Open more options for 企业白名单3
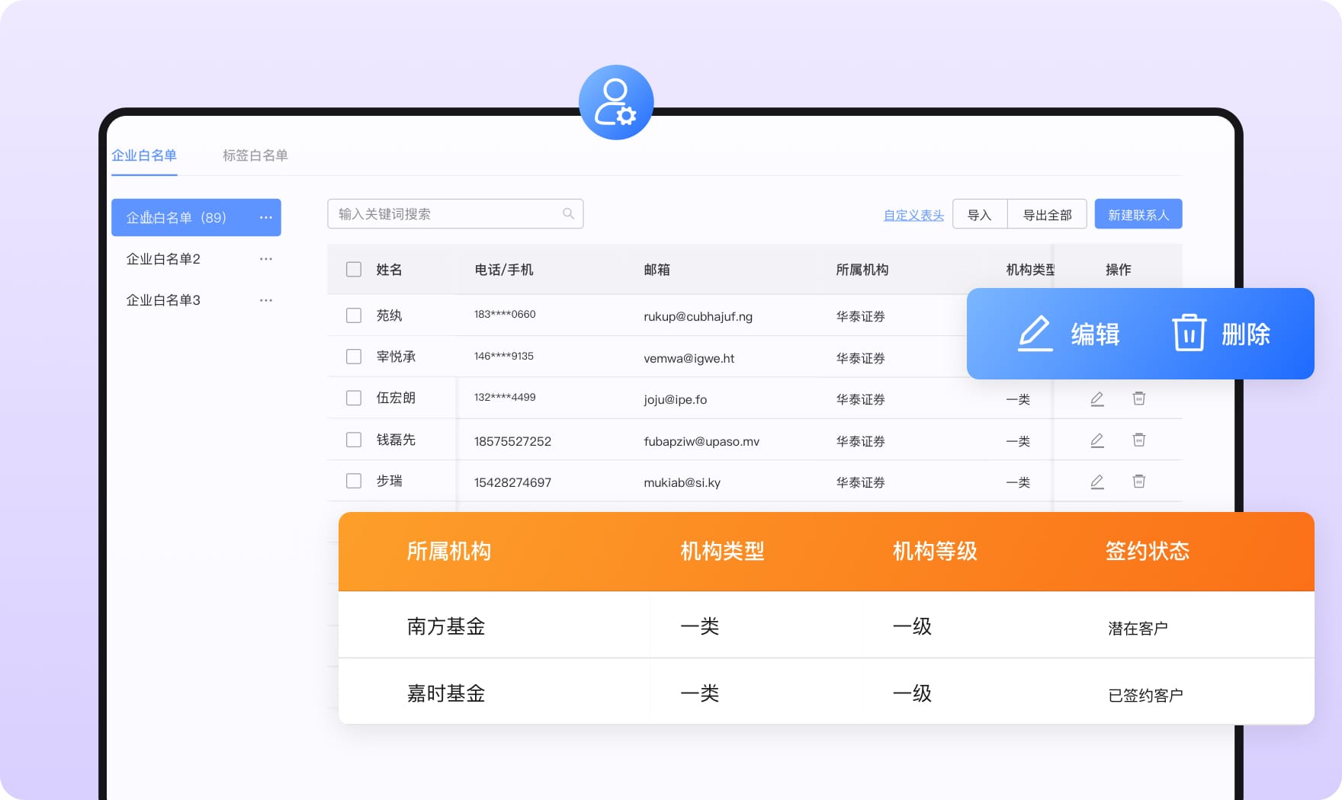Screen dimensions: 1342x800 (x=265, y=300)
